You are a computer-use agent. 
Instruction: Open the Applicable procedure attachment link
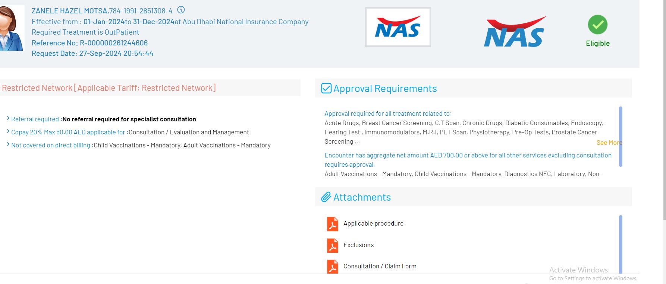(x=373, y=223)
